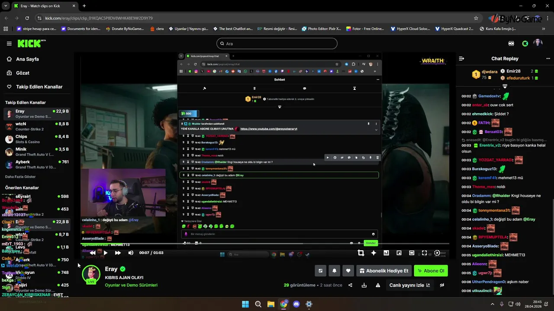Viewport: 554px width, 311px height.
Task: Click the green K coin icon in header
Action: tap(525, 44)
